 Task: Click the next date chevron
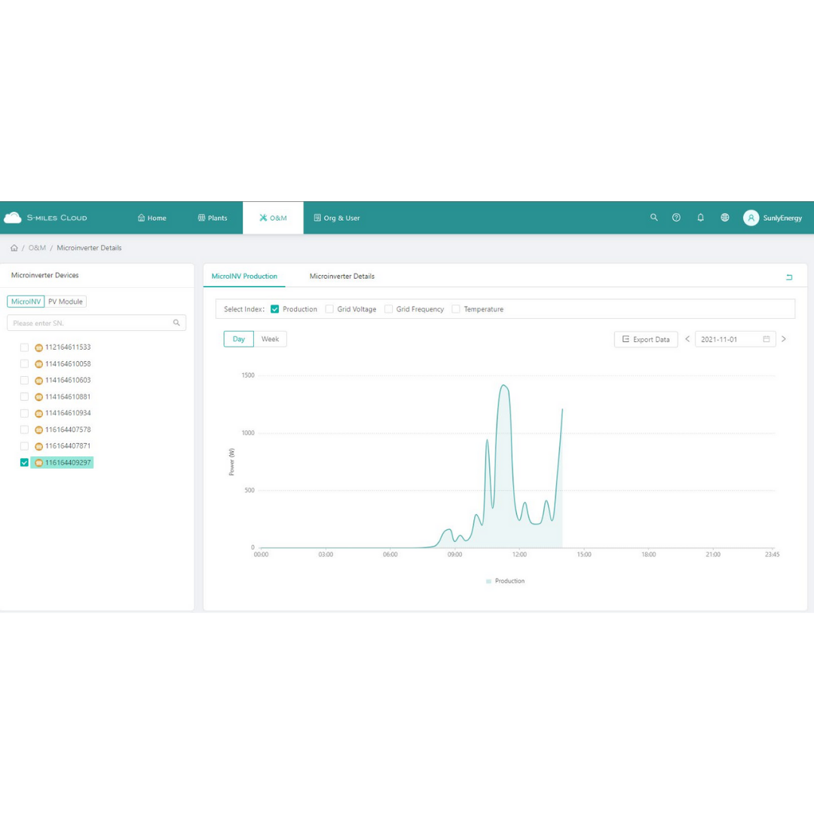(x=784, y=339)
